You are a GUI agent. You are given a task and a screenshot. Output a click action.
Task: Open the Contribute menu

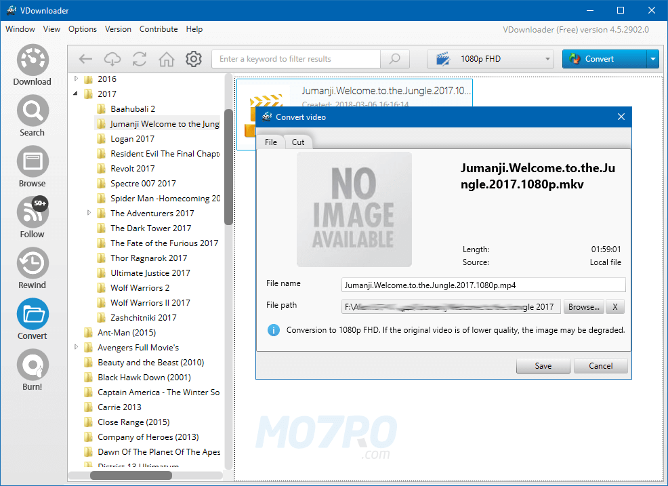159,29
